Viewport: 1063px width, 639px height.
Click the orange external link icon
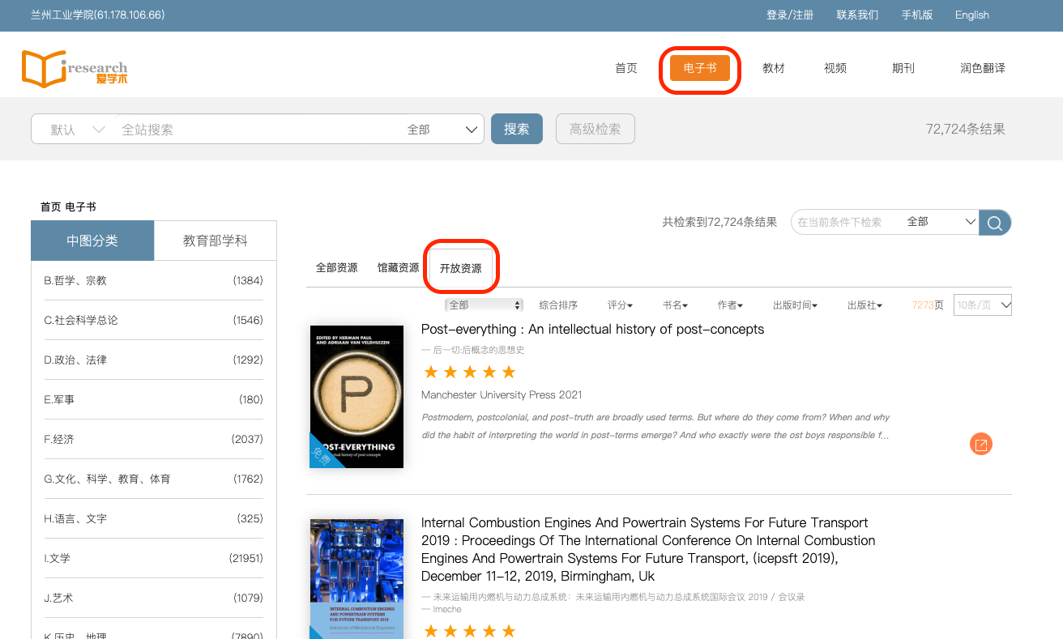click(x=980, y=444)
